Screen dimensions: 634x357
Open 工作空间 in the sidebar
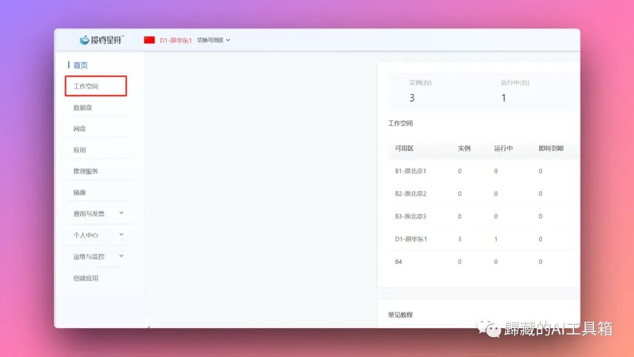tap(96, 86)
